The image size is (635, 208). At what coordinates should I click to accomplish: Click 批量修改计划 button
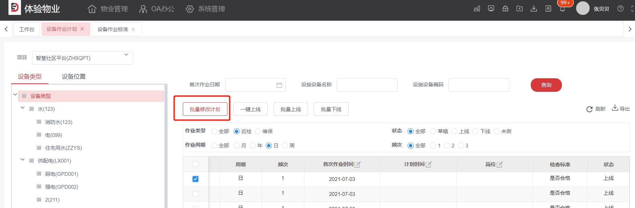click(x=205, y=109)
